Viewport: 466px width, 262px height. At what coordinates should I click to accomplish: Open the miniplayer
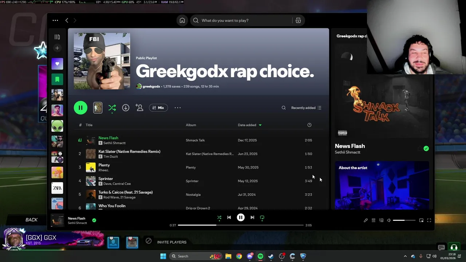[421, 220]
